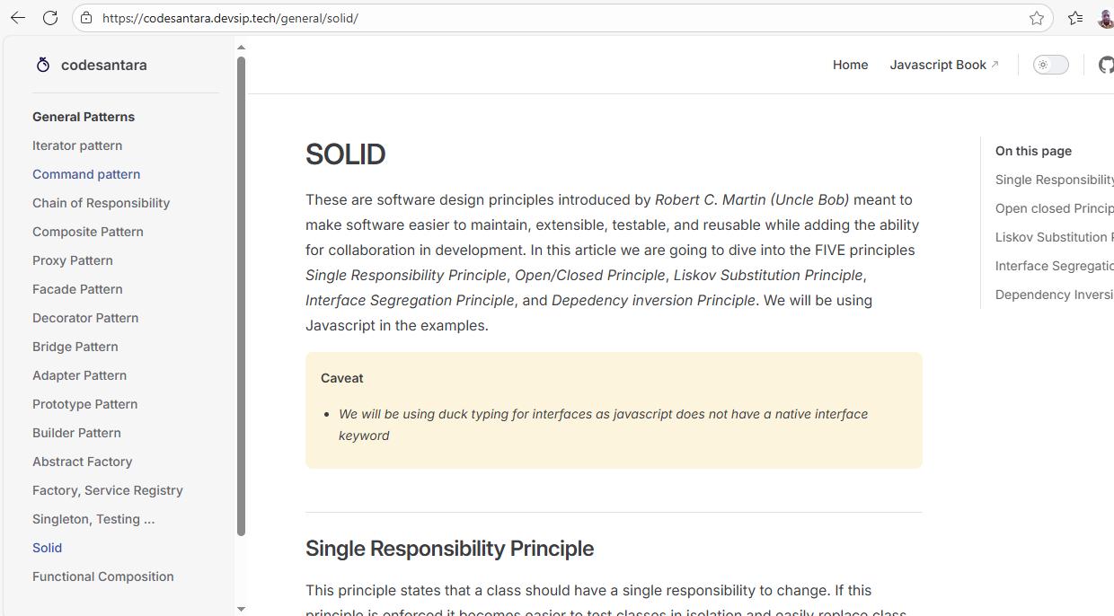Open Singleton, Testing sidebar entry
The height and width of the screenshot is (616, 1114).
tap(93, 519)
